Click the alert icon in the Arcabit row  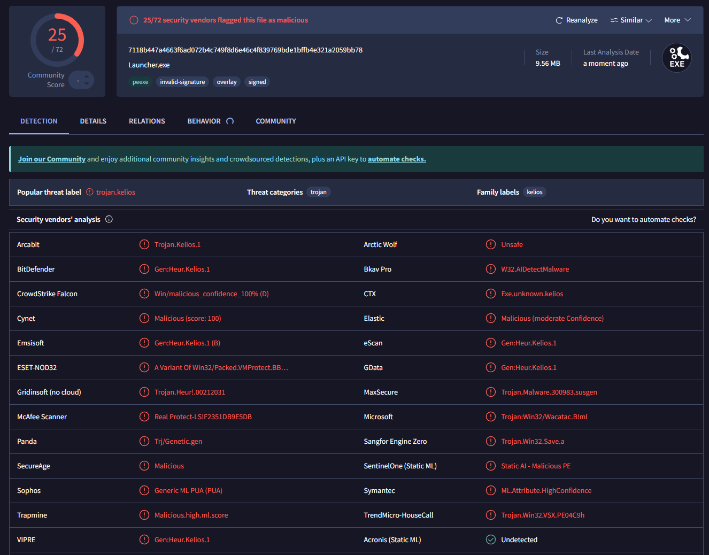pyautogui.click(x=144, y=244)
